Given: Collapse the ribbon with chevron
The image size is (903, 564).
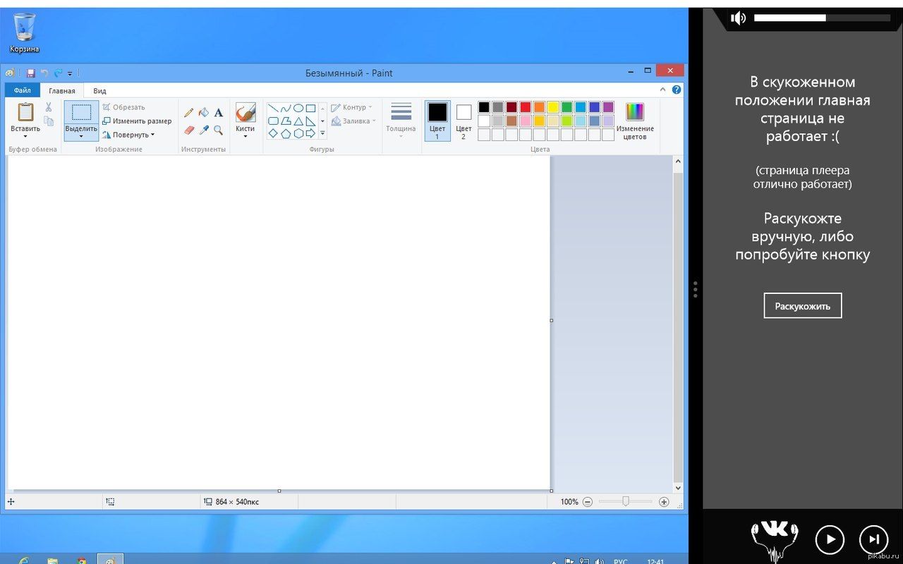Looking at the screenshot, I should tap(663, 90).
